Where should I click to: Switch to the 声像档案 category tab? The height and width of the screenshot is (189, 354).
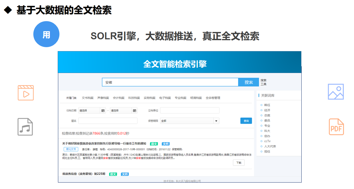click(103, 98)
